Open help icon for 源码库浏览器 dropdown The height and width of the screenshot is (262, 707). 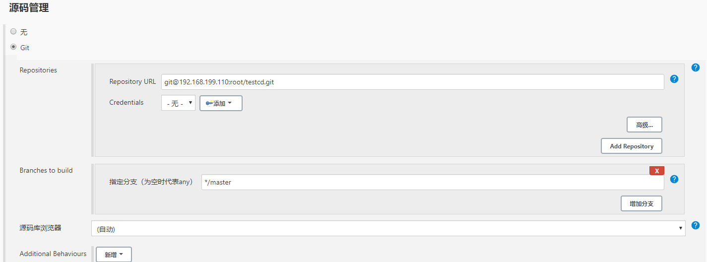695,225
